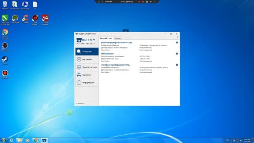Viewport: 254px width, 143px height.
Task: Select the Steam desktop shortcut
Action: (5, 60)
